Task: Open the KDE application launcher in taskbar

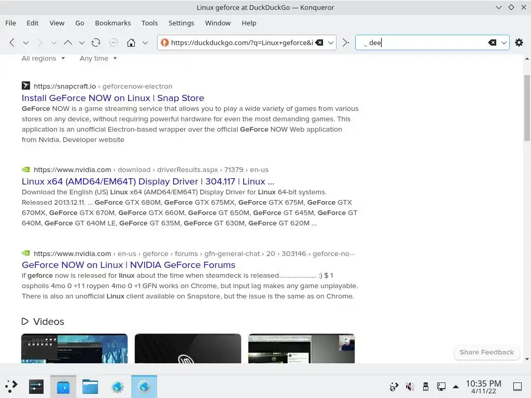Action: 11,387
